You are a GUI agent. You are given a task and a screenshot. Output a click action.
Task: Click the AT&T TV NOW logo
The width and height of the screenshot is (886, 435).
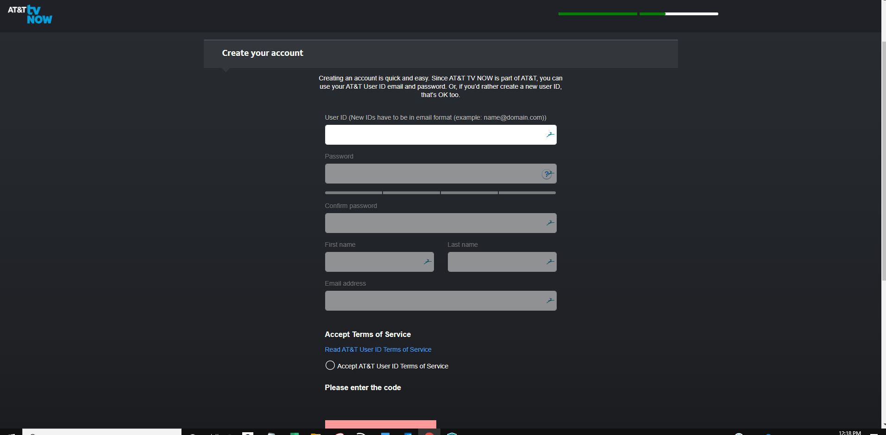pos(30,14)
